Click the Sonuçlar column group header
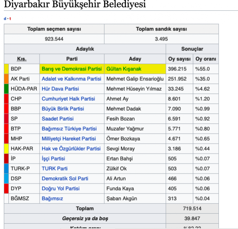Viewport: 238px width, 229px height. point(192,49)
